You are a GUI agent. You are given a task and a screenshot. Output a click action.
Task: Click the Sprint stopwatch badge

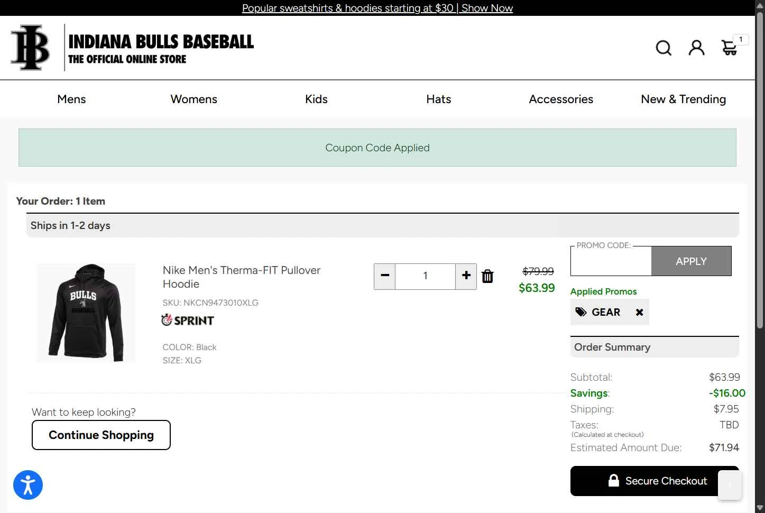click(x=188, y=320)
